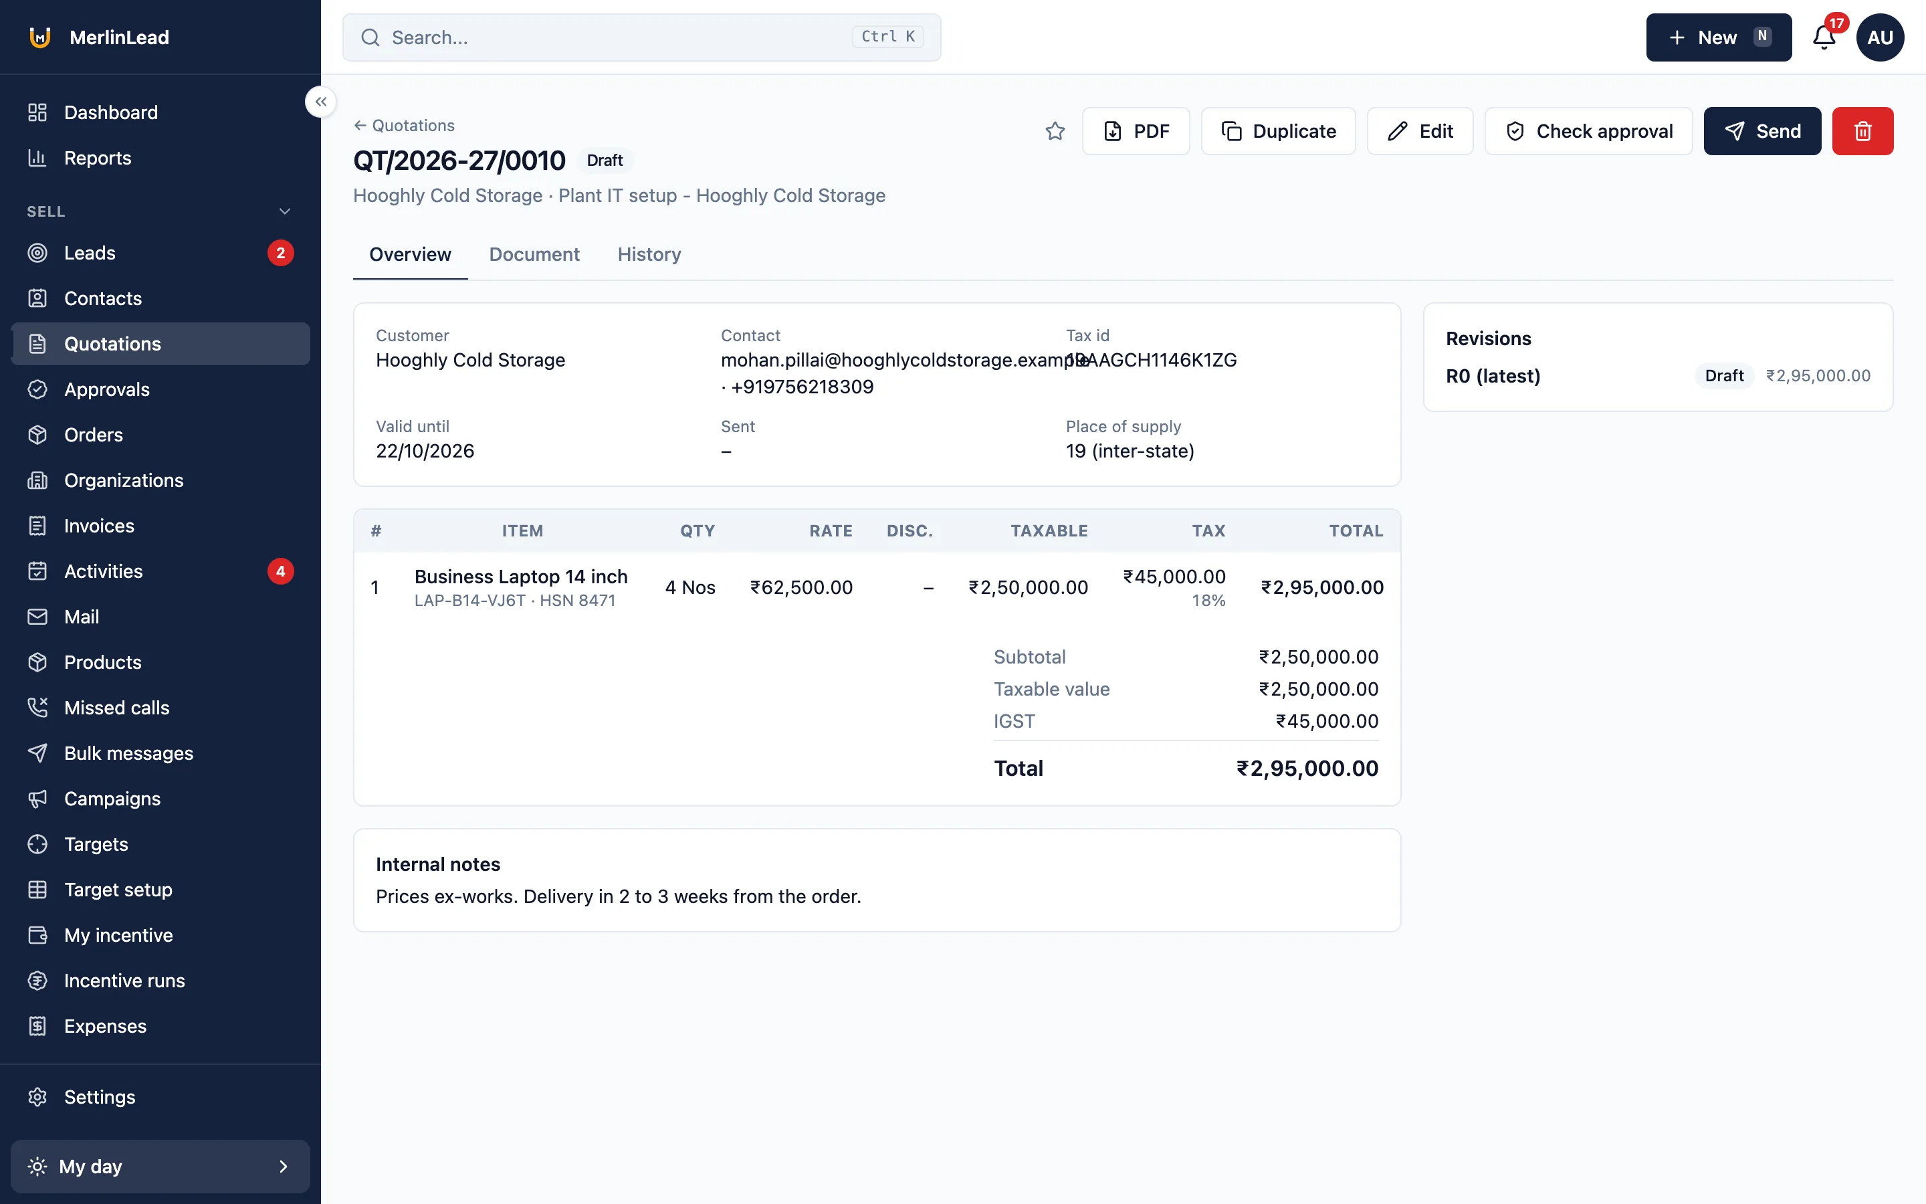1926x1204 pixels.
Task: Open Reports from the sidebar
Action: [160, 158]
